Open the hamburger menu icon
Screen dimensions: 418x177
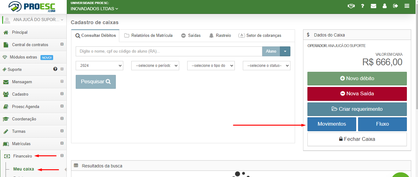(x=407, y=6)
